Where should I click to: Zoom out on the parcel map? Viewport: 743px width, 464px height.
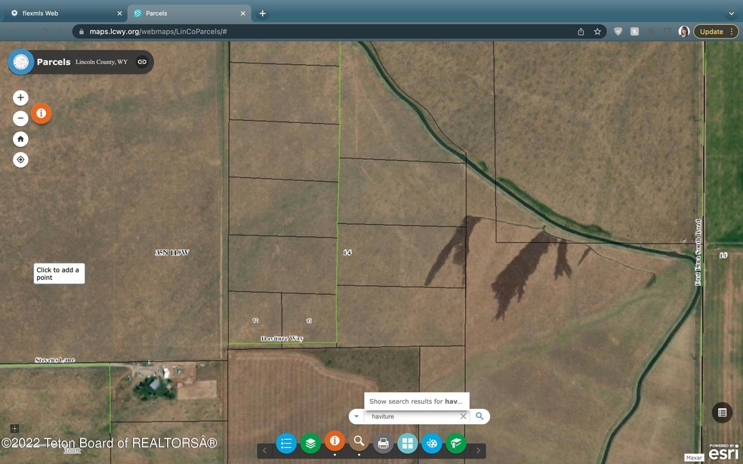click(x=20, y=118)
